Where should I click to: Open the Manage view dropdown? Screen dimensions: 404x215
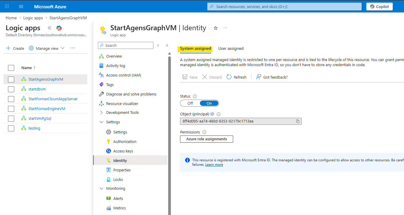pyautogui.click(x=47, y=48)
